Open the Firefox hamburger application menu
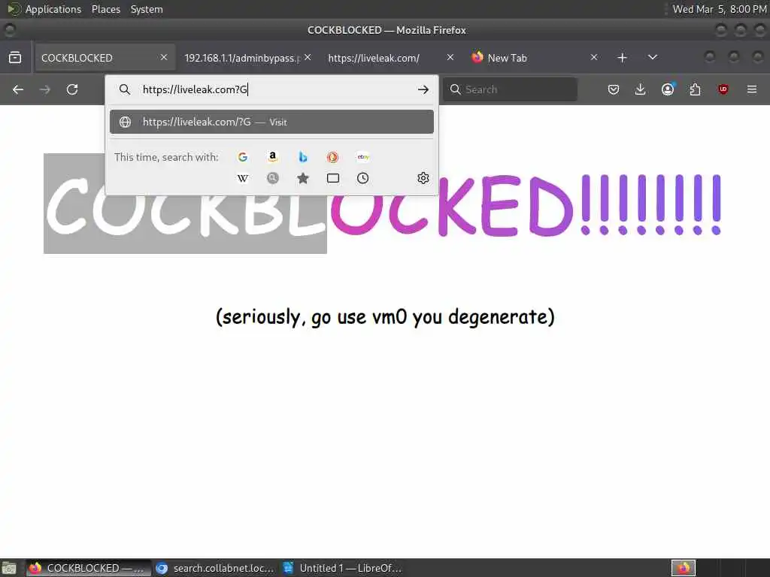This screenshot has width=770, height=577. pos(752,89)
